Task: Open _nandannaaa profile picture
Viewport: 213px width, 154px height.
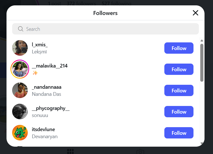Action: (x=20, y=90)
